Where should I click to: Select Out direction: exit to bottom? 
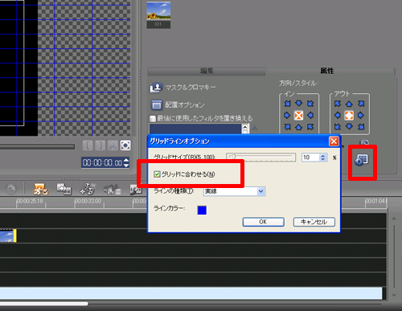[x=349, y=126]
